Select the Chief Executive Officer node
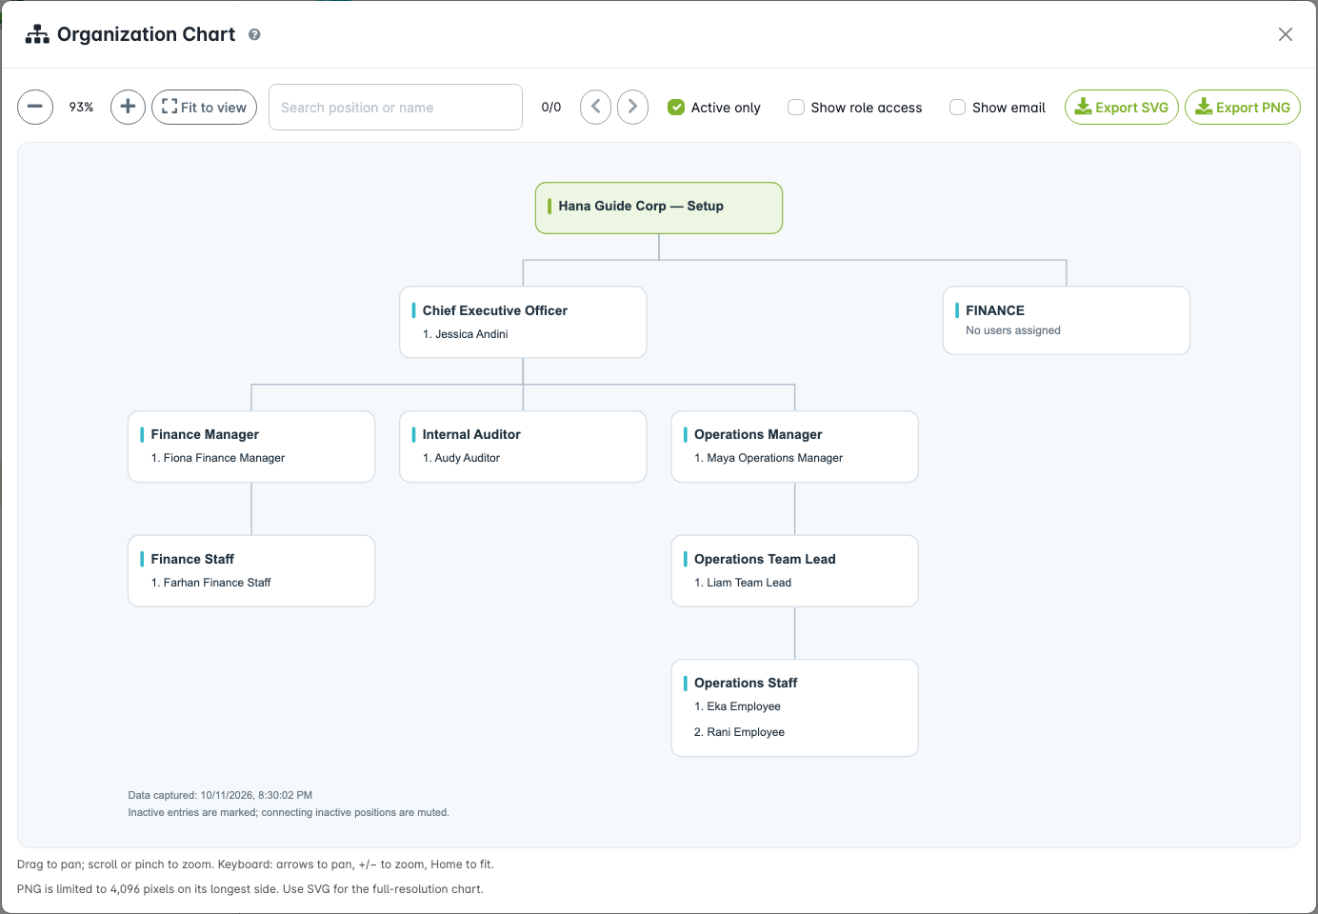Screen dimensions: 1318x914 [x=523, y=322]
